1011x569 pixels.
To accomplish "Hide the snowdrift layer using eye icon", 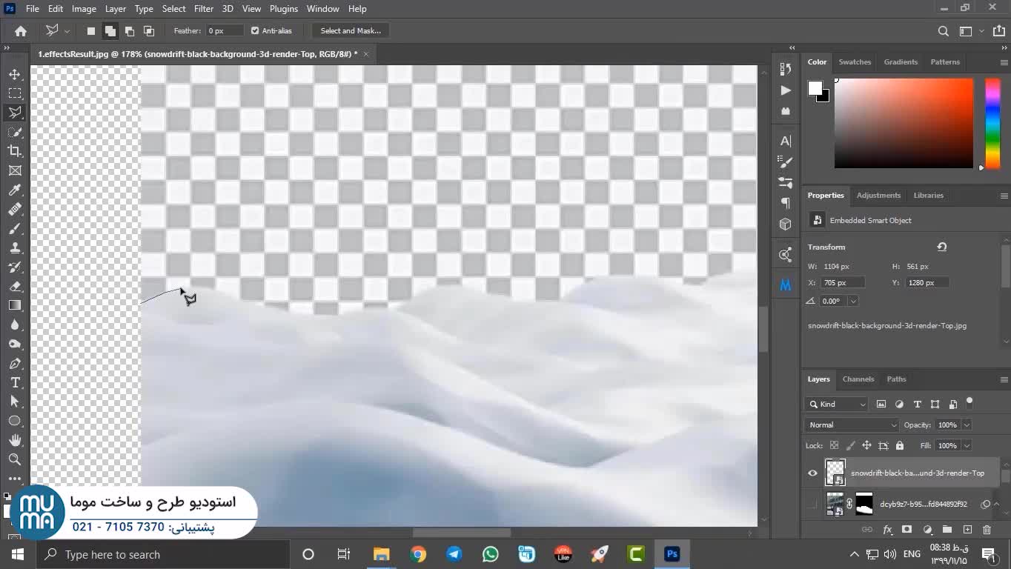I will tap(813, 473).
